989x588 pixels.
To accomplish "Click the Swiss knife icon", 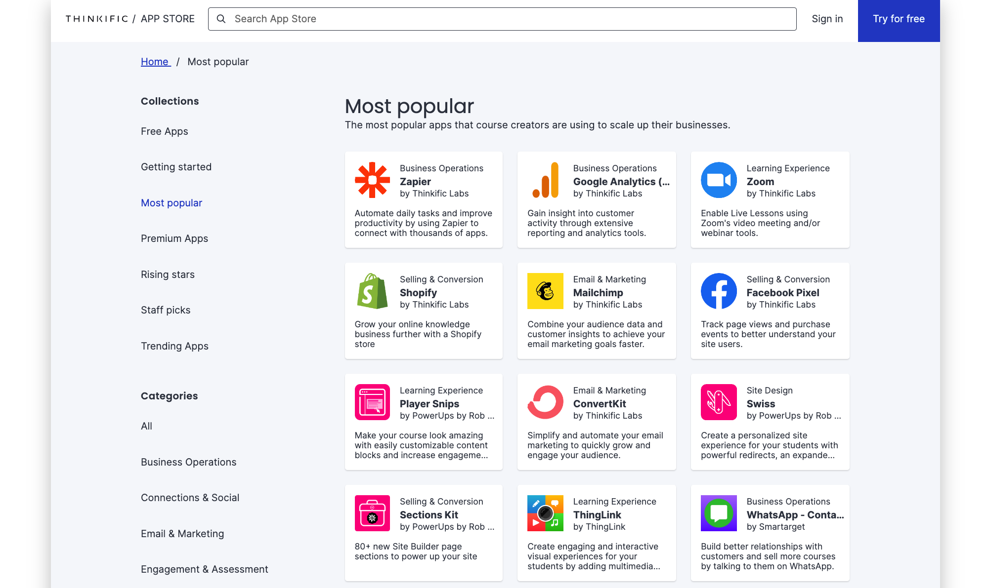I will (x=719, y=402).
